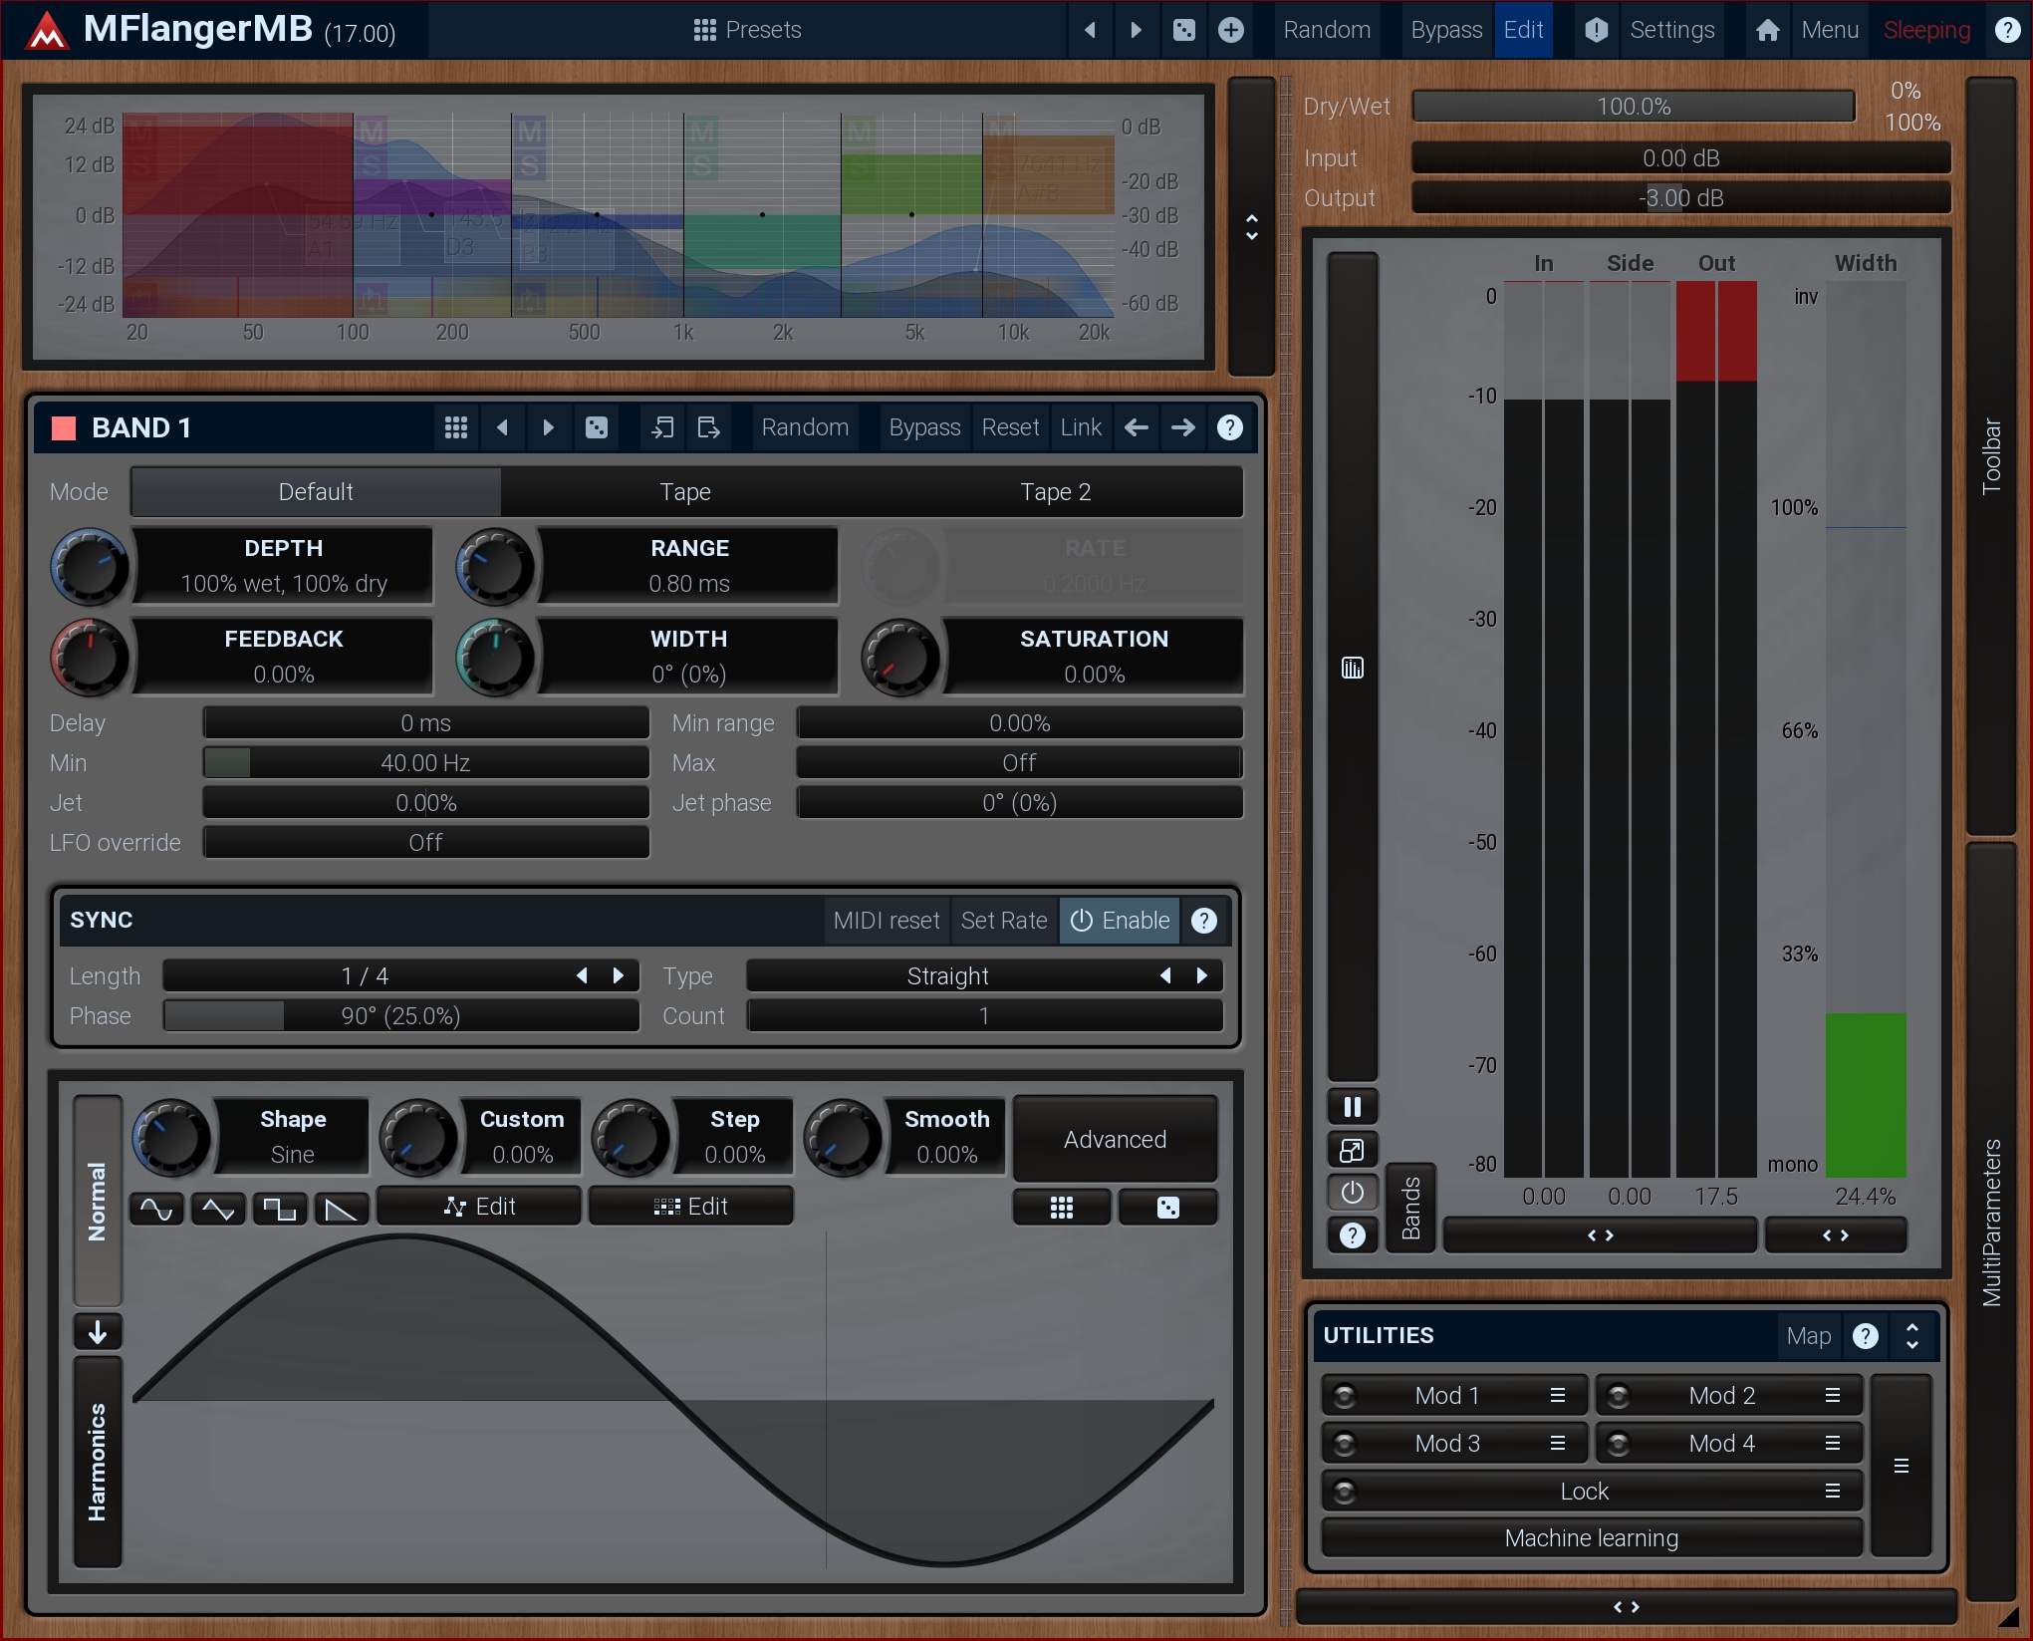The image size is (2033, 1641).
Task: Open the Mod 1 menu icon
Action: (1557, 1396)
